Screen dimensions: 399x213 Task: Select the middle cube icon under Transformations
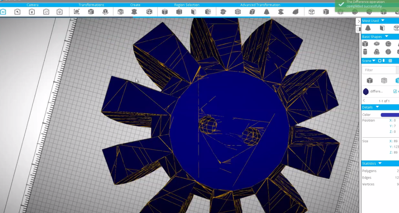click(91, 12)
